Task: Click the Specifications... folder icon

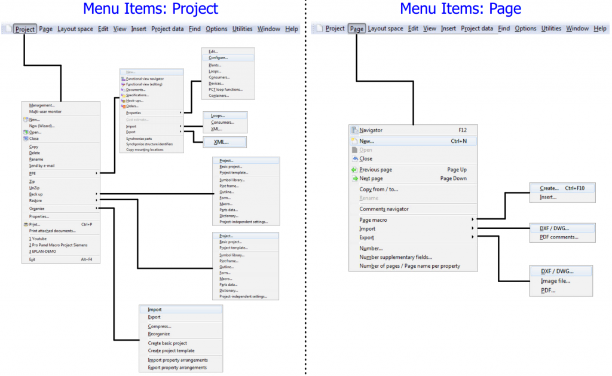Action: pyautogui.click(x=123, y=95)
